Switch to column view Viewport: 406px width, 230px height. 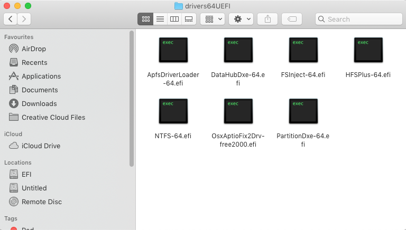click(174, 19)
